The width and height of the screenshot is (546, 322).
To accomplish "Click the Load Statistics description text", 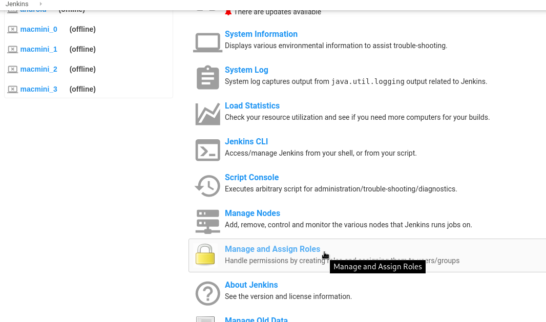I will [x=358, y=117].
